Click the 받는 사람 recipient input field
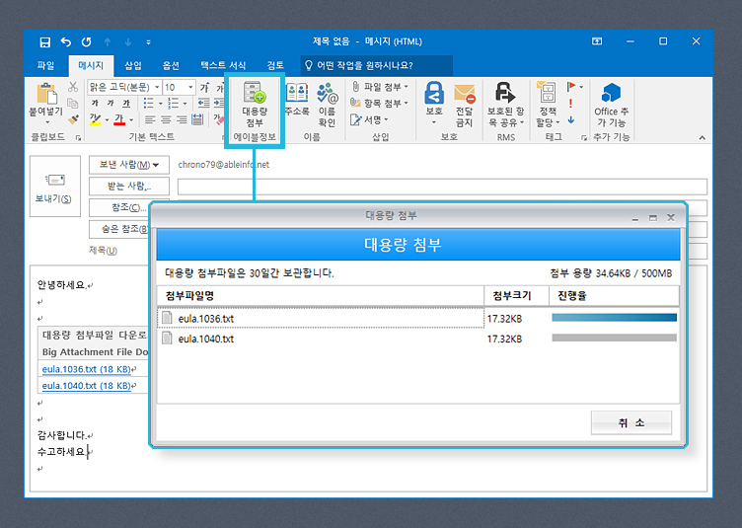This screenshot has width=742, height=528. [441, 187]
